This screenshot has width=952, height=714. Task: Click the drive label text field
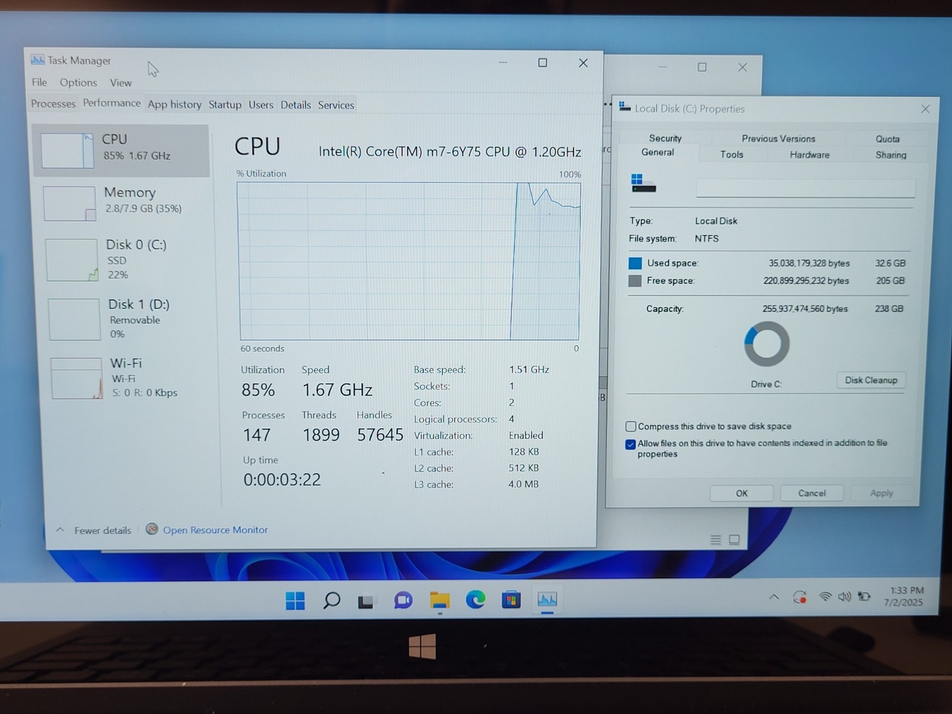(x=805, y=188)
